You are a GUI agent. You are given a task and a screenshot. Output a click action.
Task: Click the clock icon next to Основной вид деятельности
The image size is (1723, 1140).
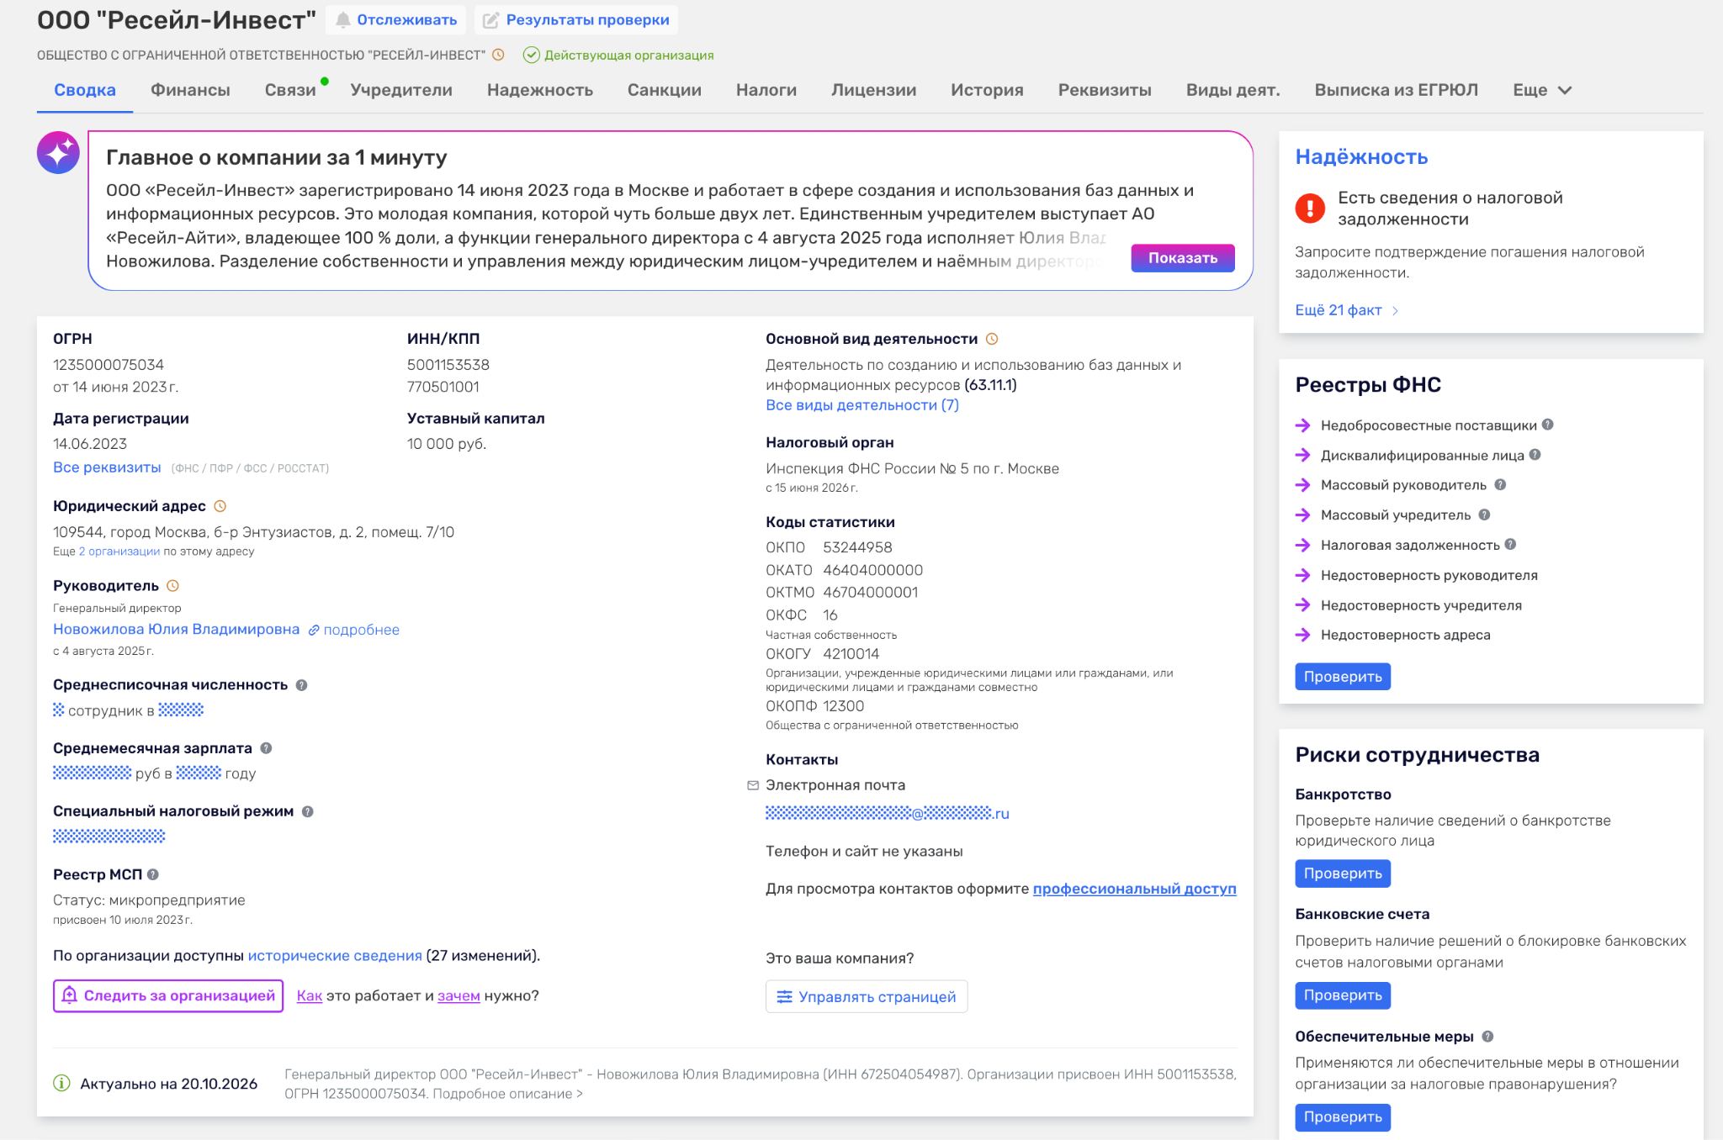[x=992, y=339]
